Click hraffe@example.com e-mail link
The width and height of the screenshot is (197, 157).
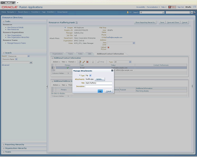(114, 37)
